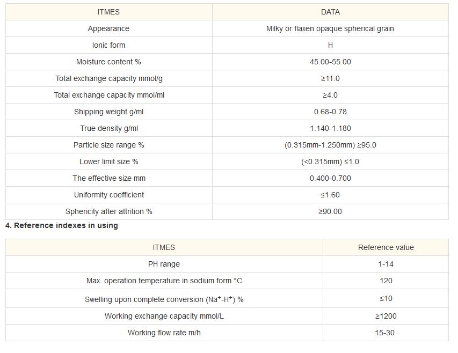This screenshot has width=458, height=353.
Task: Click the effective size value 0.400-0.700
Action: 330,178
